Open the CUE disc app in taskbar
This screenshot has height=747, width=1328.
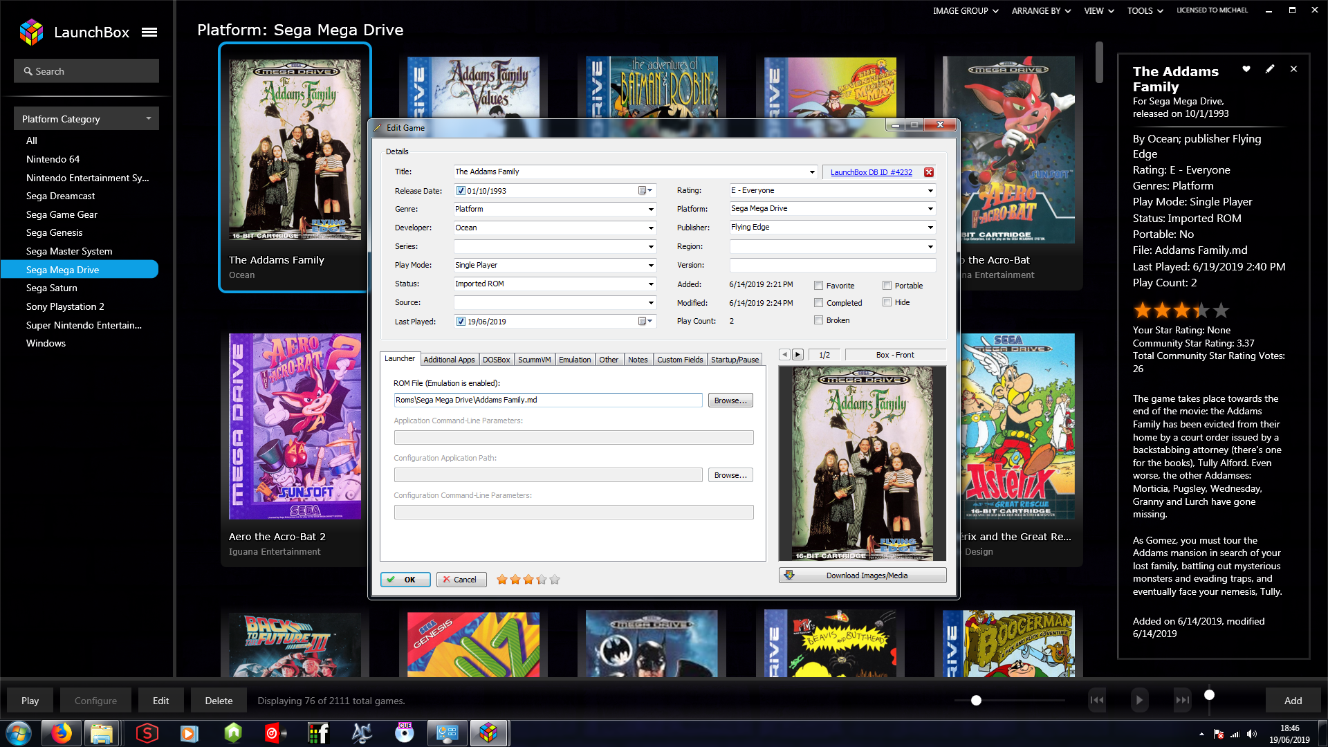point(405,733)
